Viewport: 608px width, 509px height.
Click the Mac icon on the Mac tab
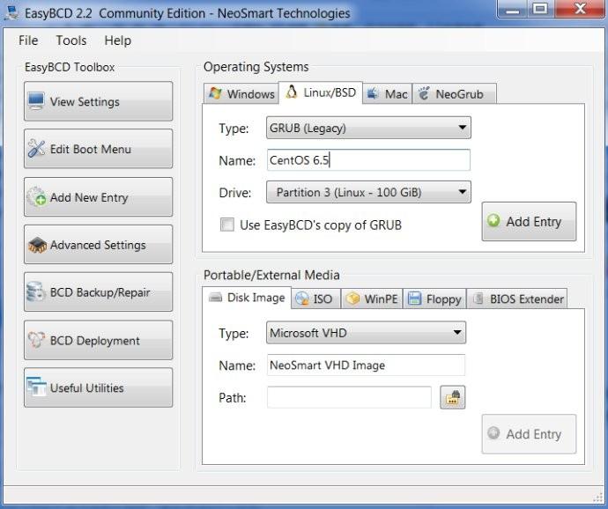(373, 93)
